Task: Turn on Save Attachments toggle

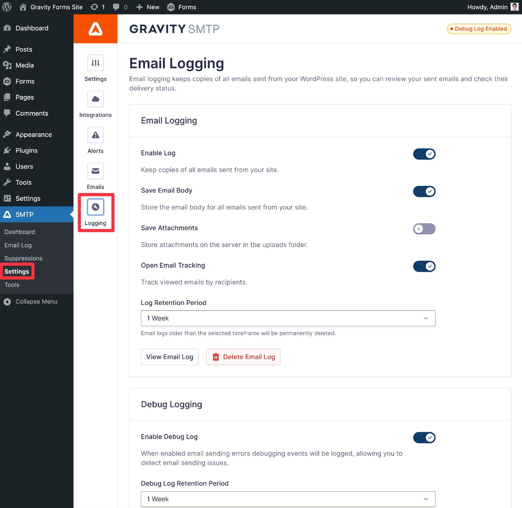Action: click(x=424, y=229)
